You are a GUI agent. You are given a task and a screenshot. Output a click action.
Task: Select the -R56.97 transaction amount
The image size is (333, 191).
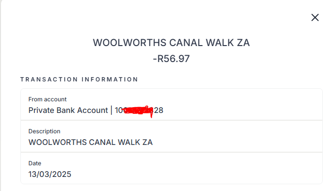click(172, 59)
